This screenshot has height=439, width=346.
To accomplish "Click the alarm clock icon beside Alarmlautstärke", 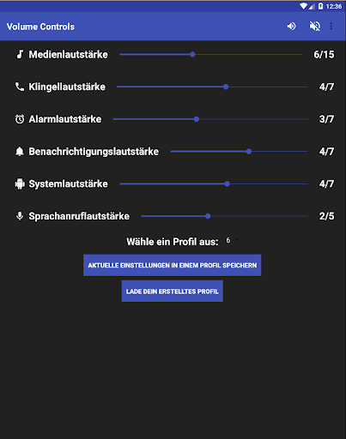I will pyautogui.click(x=20, y=119).
